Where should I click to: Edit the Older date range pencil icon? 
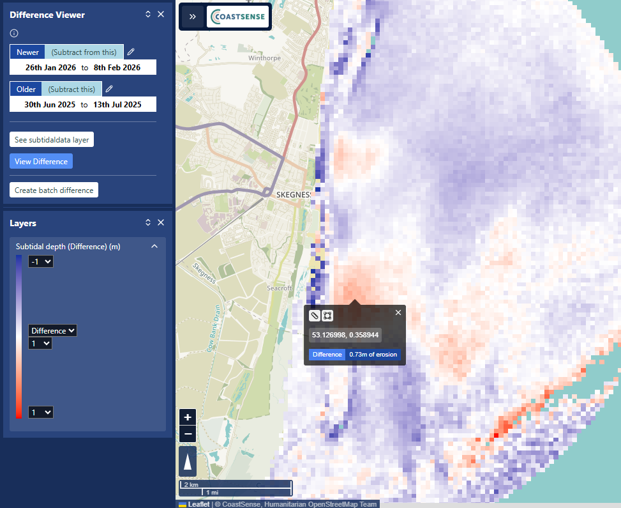coord(109,89)
